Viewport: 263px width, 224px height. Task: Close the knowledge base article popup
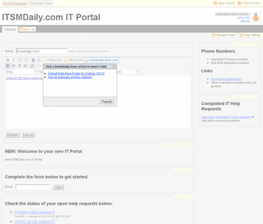[x=114, y=66]
